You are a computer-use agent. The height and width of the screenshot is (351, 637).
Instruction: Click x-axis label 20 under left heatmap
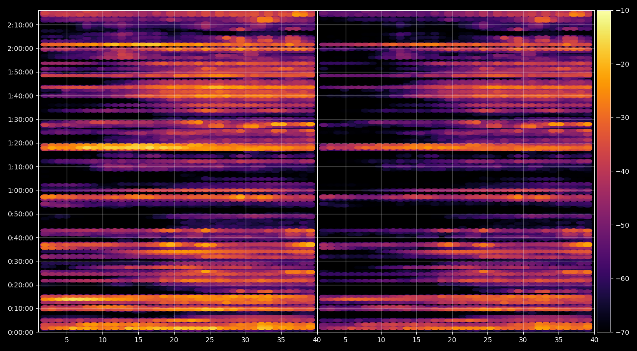(x=174, y=341)
